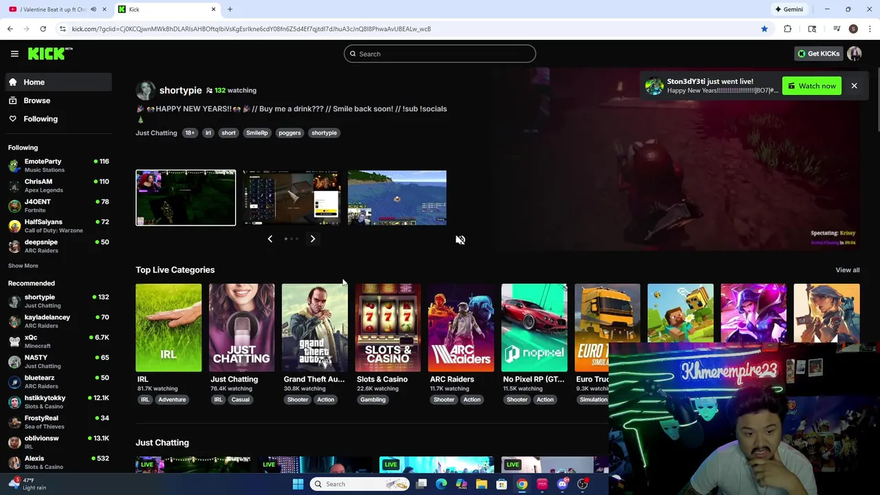Screen dimensions: 880x495
Task: Bookmark this page with the star
Action: (764, 29)
